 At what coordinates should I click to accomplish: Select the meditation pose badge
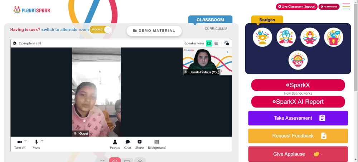310,37
